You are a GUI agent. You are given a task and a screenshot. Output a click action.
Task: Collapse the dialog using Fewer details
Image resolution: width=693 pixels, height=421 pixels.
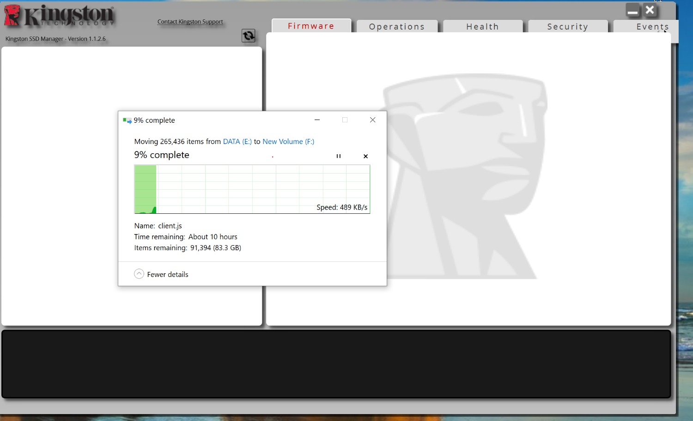click(x=161, y=274)
